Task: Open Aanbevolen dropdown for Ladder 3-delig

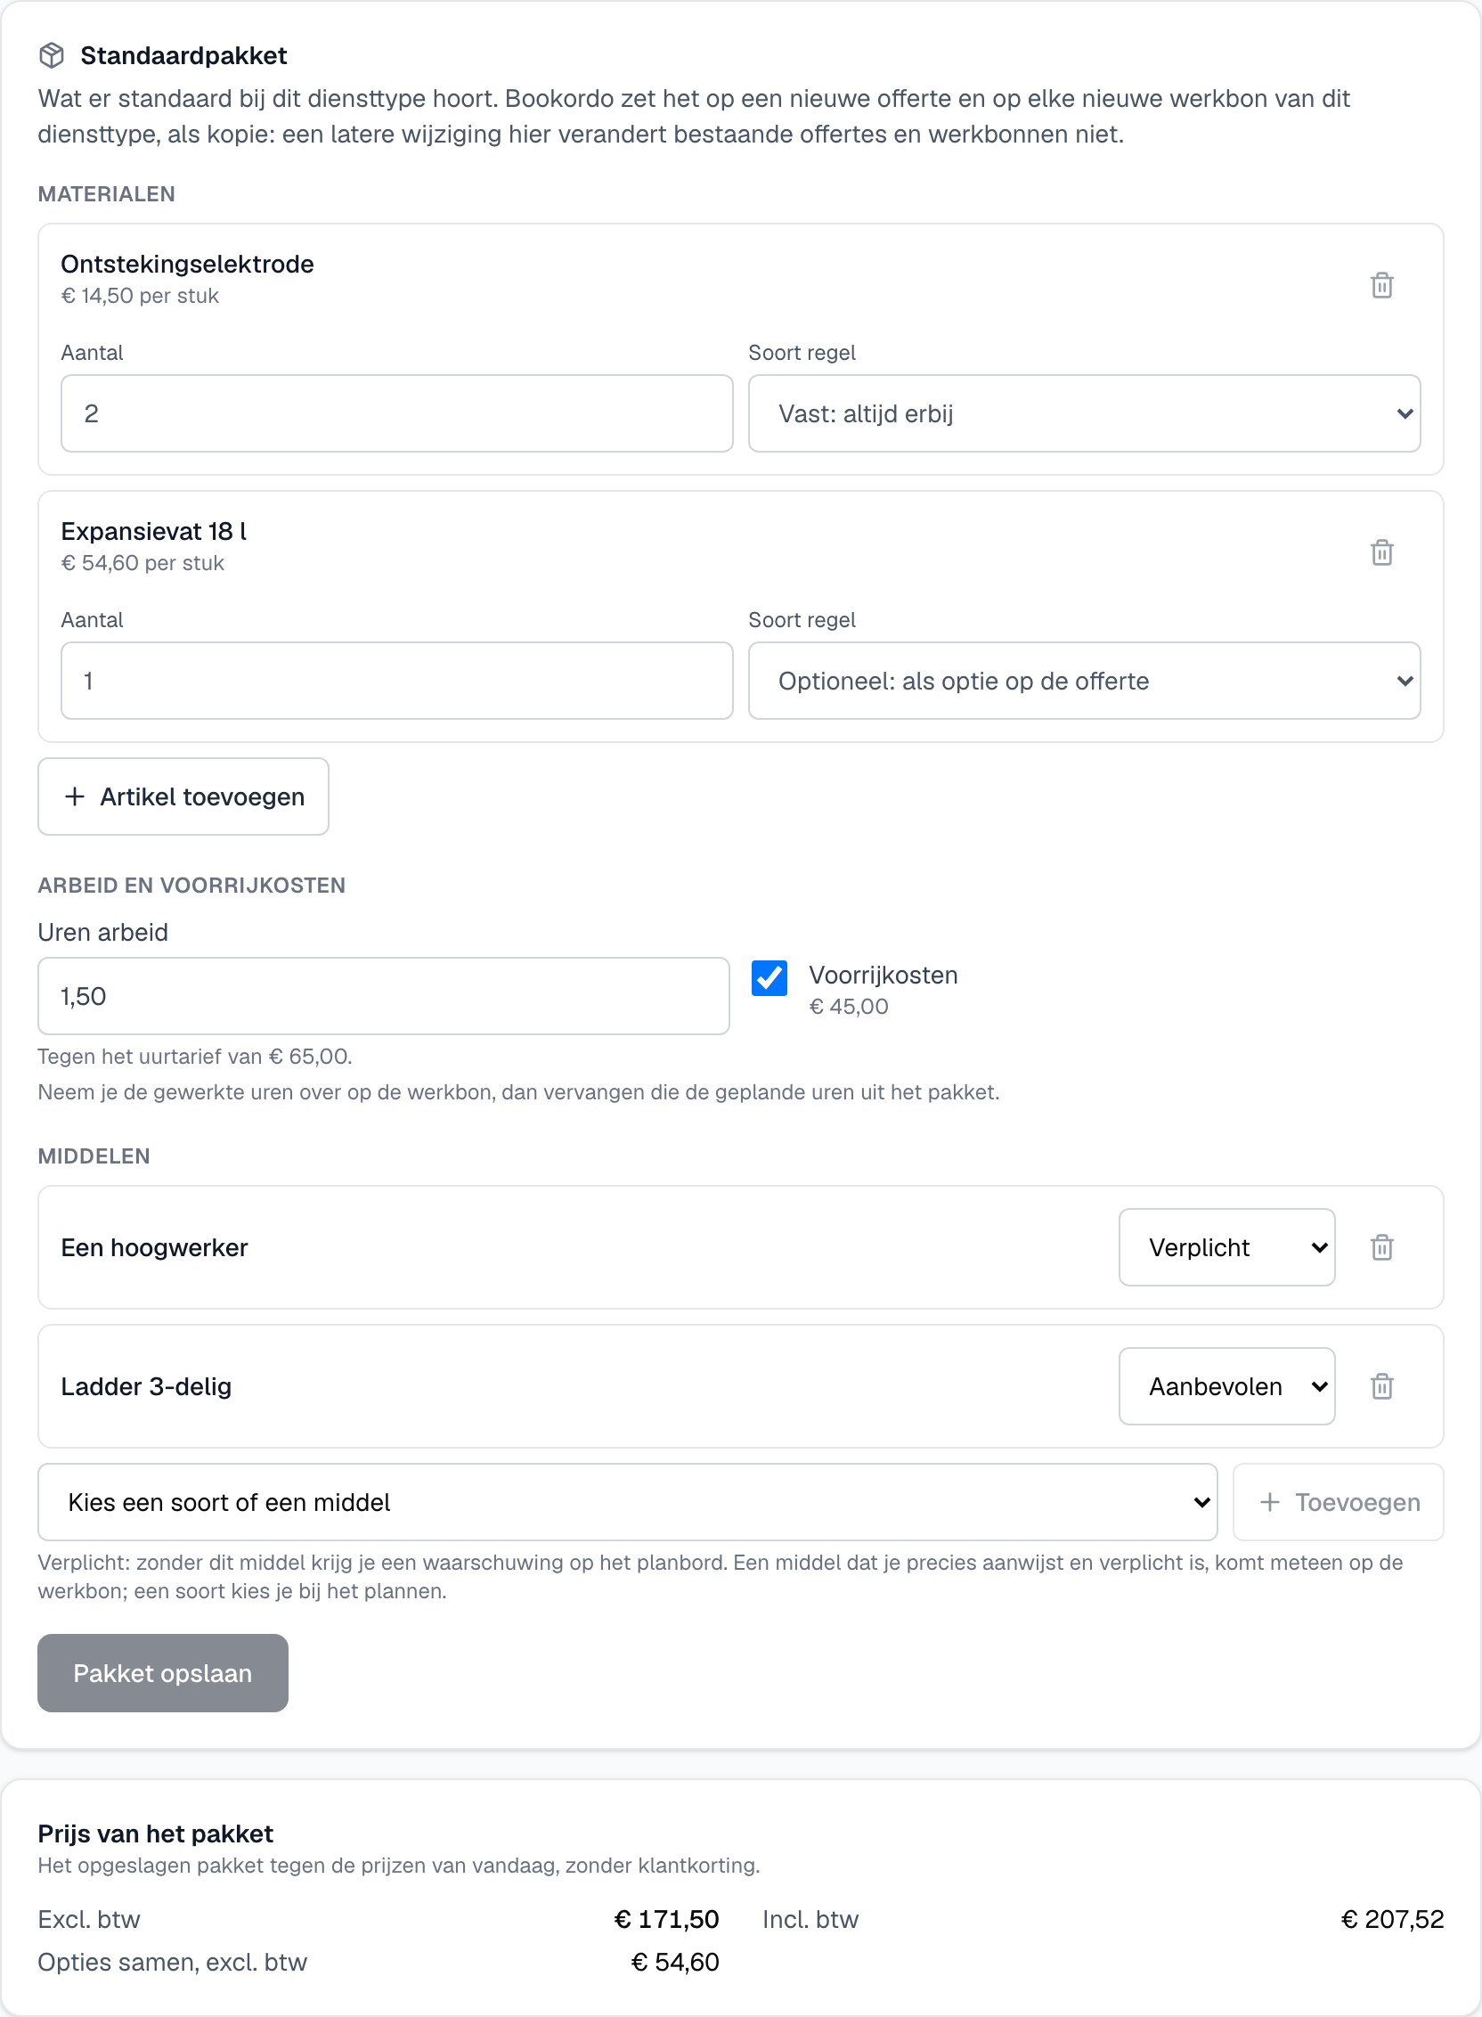Action: coord(1226,1386)
